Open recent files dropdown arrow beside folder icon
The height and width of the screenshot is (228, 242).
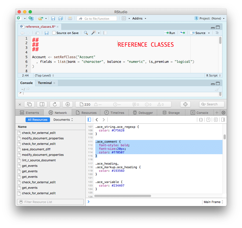tap(46, 18)
